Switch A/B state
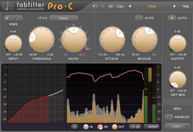Viewport: 193px width, 132px height. coord(111,6)
